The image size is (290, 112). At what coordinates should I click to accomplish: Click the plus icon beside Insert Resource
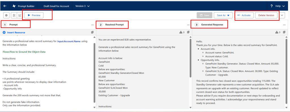click(4, 33)
